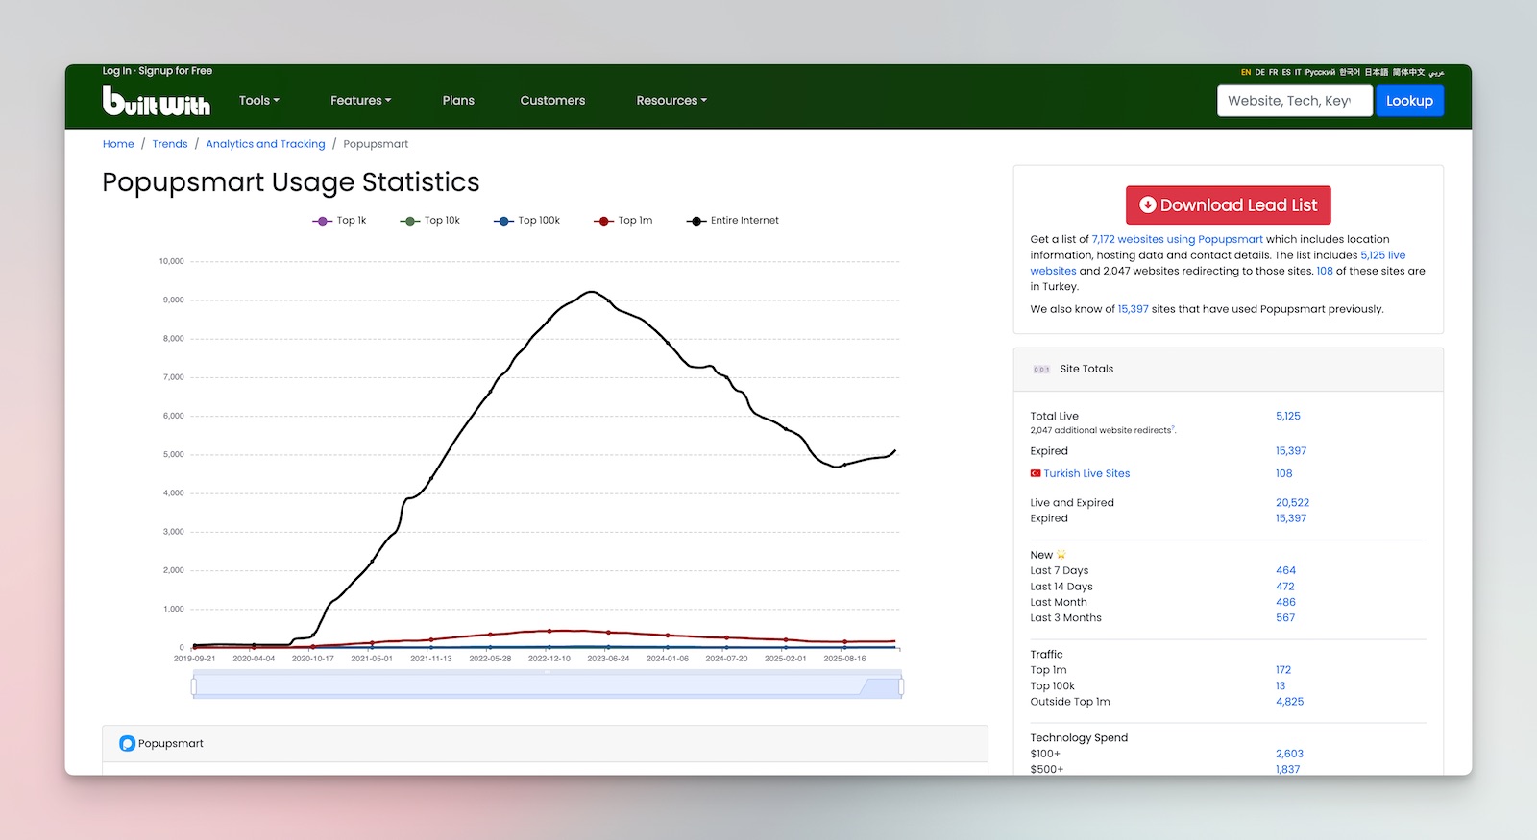Click the 2023-06-24 x-axis date label
Image resolution: width=1537 pixels, height=840 pixels.
tap(608, 659)
